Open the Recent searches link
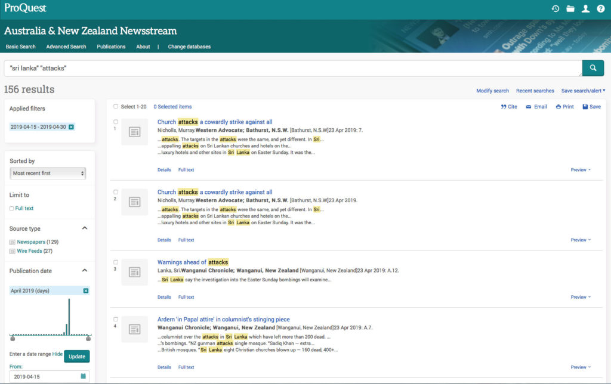The image size is (611, 384). tap(535, 91)
